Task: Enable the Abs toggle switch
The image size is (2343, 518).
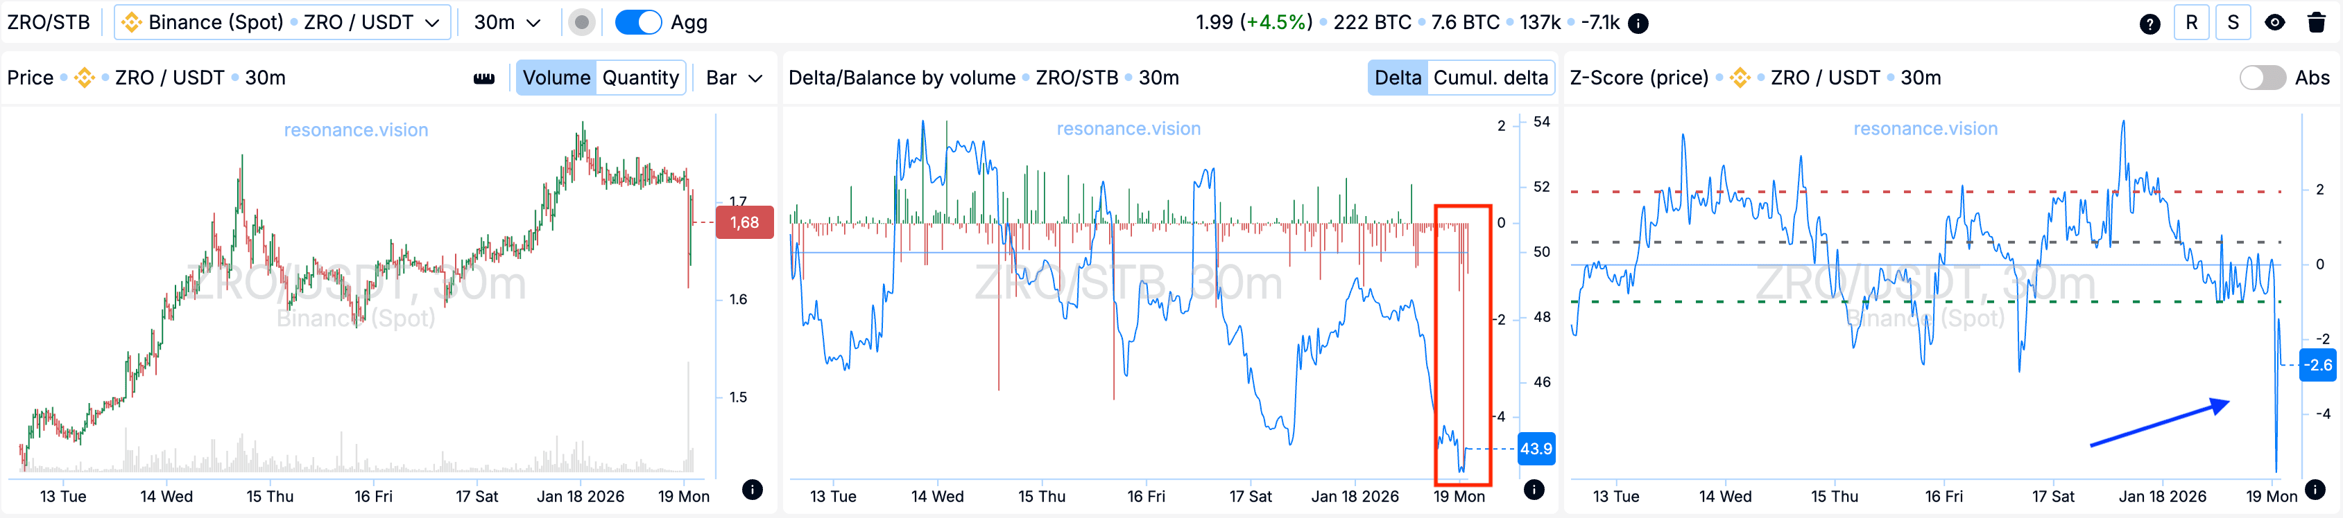Action: click(x=2262, y=78)
